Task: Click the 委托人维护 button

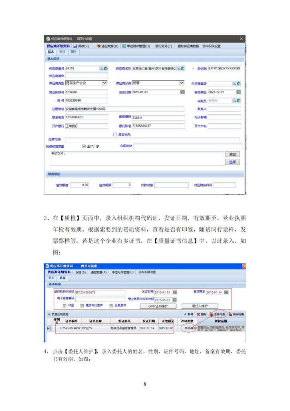Action: tap(200, 306)
